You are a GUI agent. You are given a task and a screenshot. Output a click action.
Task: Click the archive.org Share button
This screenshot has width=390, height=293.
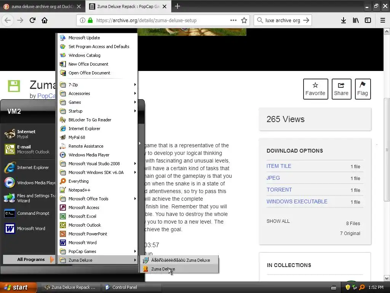[x=341, y=89]
